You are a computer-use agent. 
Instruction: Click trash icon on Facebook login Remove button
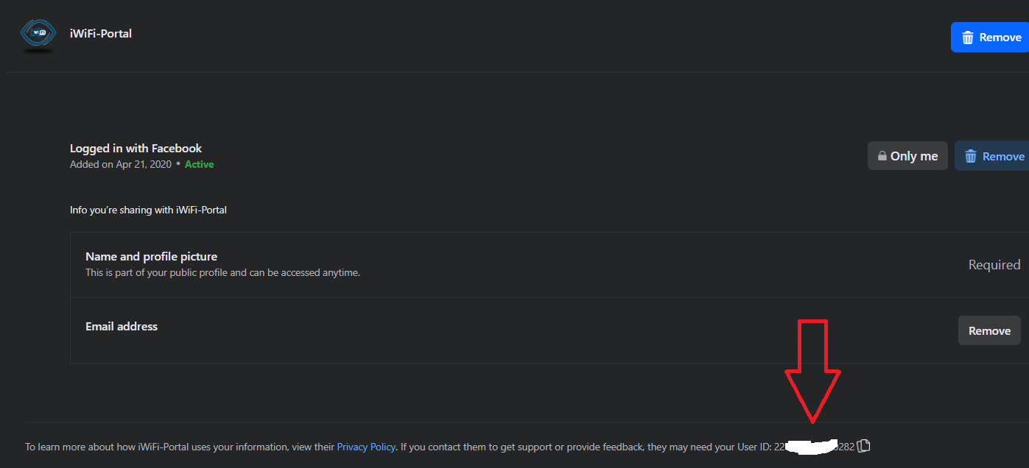coord(971,156)
